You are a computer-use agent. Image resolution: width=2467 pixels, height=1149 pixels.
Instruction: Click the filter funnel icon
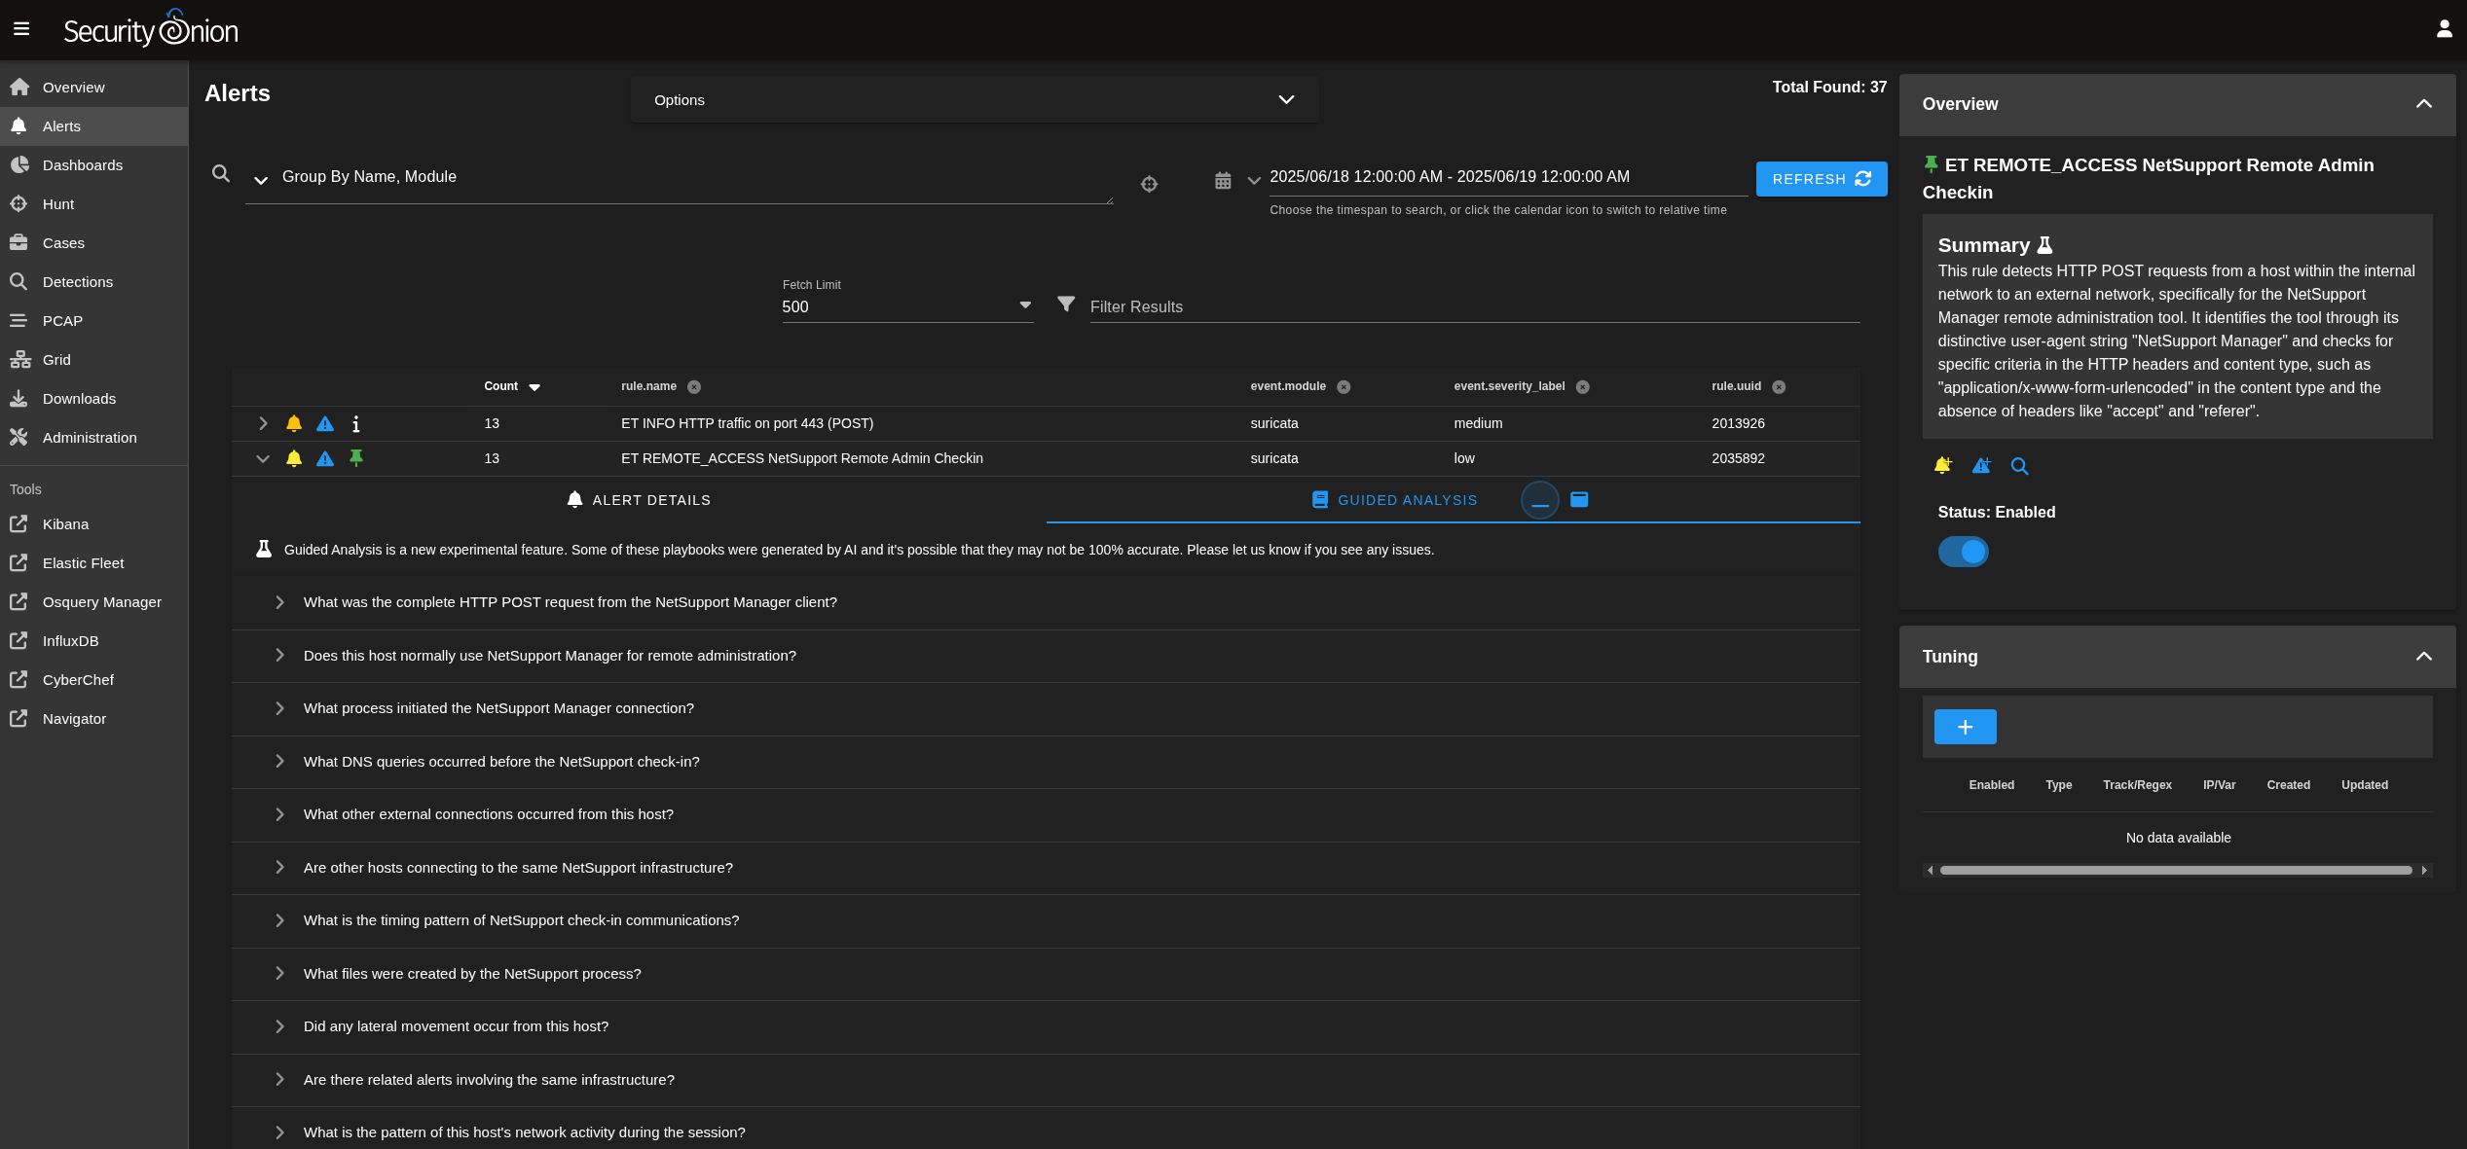(1066, 305)
